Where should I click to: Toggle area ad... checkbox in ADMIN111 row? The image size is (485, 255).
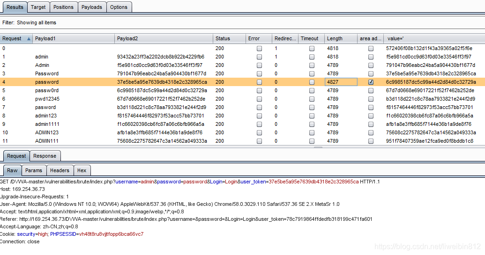pyautogui.click(x=371, y=141)
